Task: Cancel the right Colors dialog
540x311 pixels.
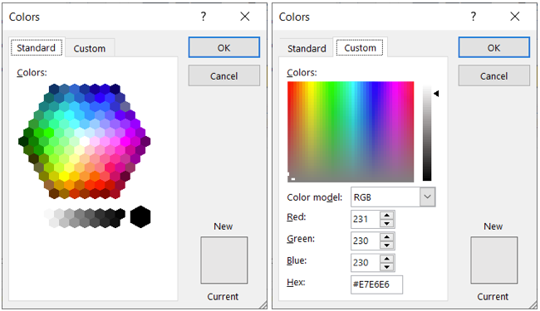Action: click(x=493, y=75)
